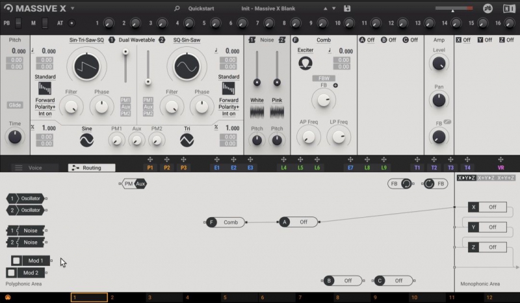
Task: Select remote slot 2 in bottom bar
Action: 126,297
